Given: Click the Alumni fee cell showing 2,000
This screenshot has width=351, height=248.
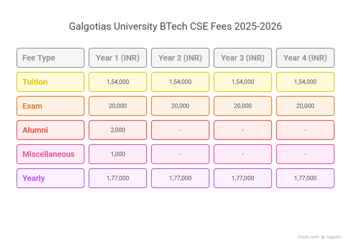Looking at the screenshot, I should 118,130.
